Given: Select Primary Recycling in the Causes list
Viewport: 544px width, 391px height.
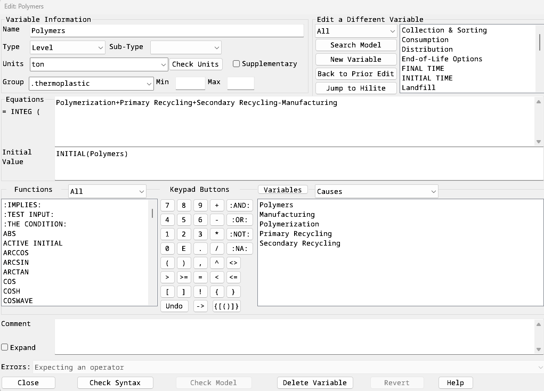Looking at the screenshot, I should (296, 233).
